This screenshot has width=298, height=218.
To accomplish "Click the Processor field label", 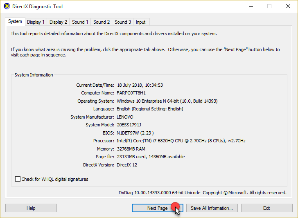I will (104, 141).
